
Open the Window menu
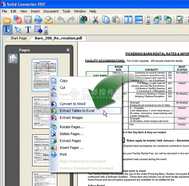[80, 11]
